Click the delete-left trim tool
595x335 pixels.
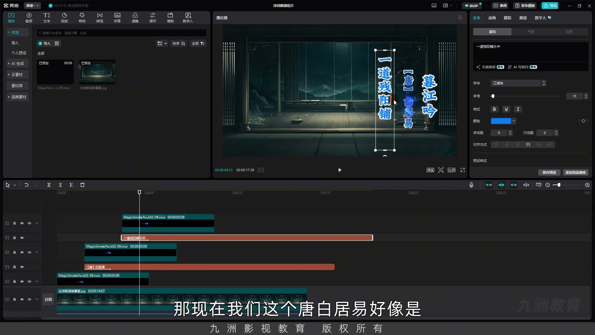point(60,185)
